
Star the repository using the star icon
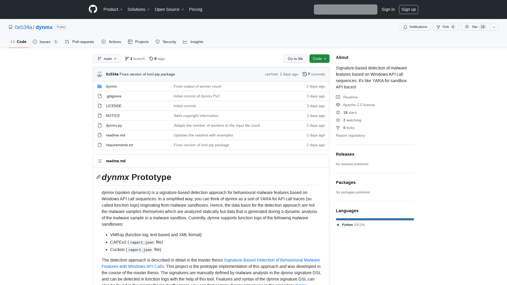(467, 27)
